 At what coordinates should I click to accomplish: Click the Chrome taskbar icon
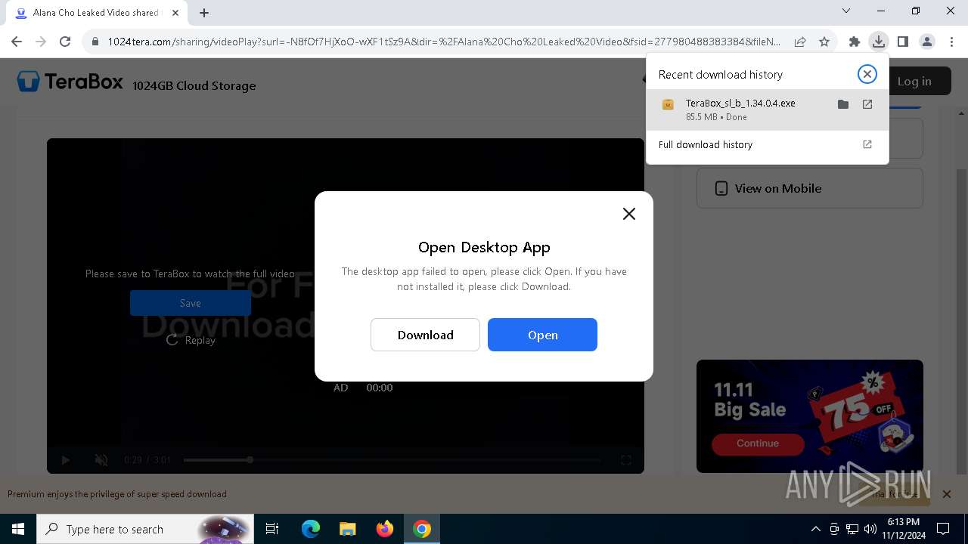(x=422, y=529)
